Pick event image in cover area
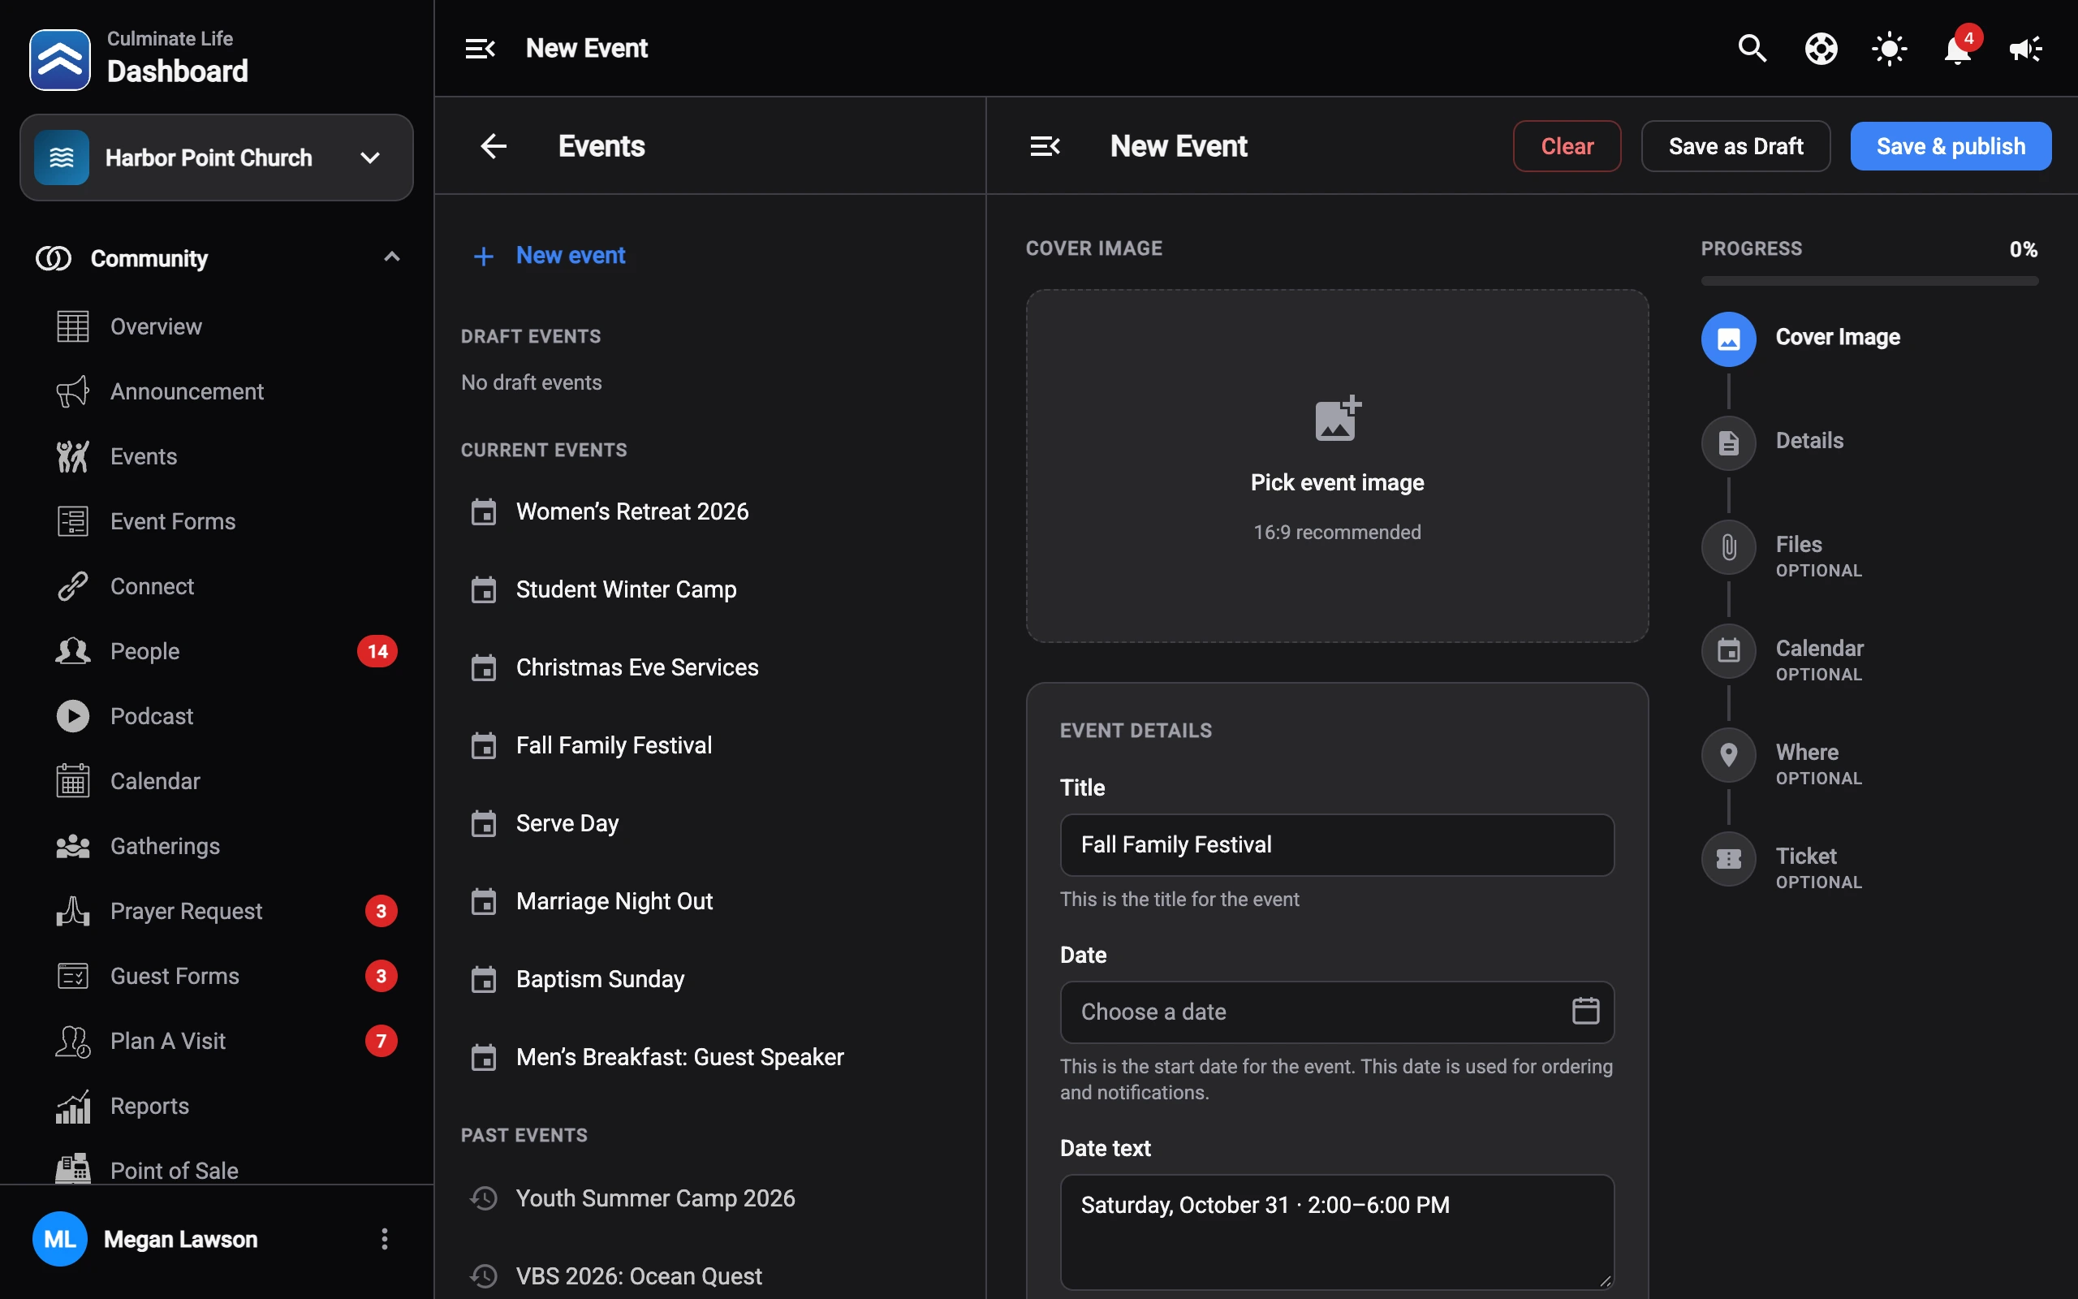The image size is (2078, 1299). point(1337,467)
